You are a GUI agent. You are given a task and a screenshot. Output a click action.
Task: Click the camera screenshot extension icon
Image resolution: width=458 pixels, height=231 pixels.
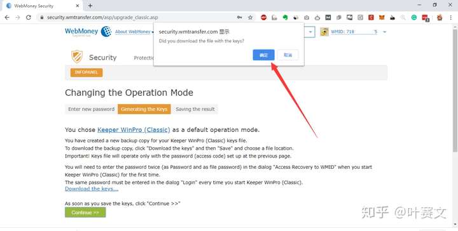coord(307,18)
